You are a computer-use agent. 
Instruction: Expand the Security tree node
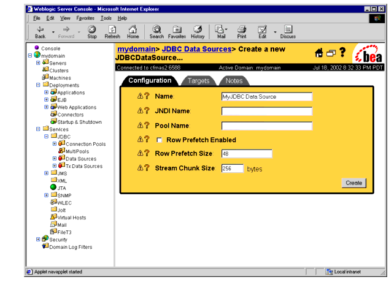point(38,240)
